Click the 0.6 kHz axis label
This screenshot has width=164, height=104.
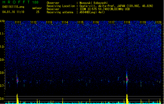(x=2, y=99)
